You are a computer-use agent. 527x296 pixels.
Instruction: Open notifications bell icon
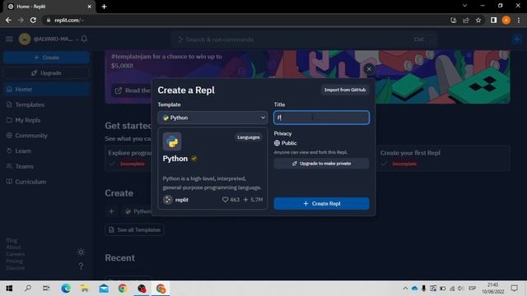click(84, 39)
